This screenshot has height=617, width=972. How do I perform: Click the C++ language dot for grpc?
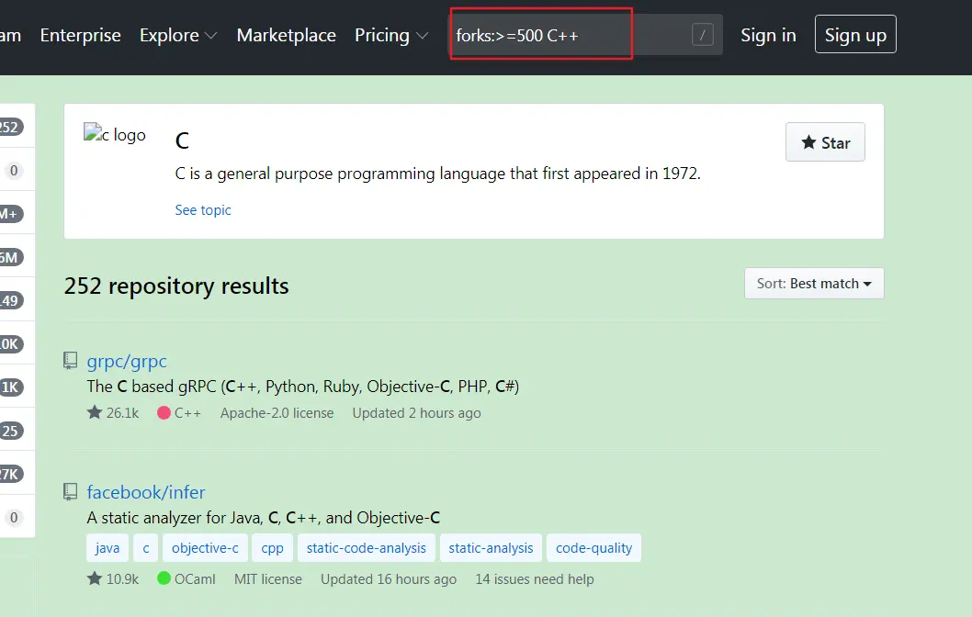(x=164, y=412)
